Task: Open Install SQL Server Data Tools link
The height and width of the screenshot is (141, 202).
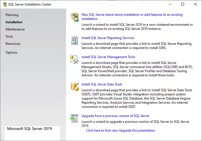Action: (102, 84)
